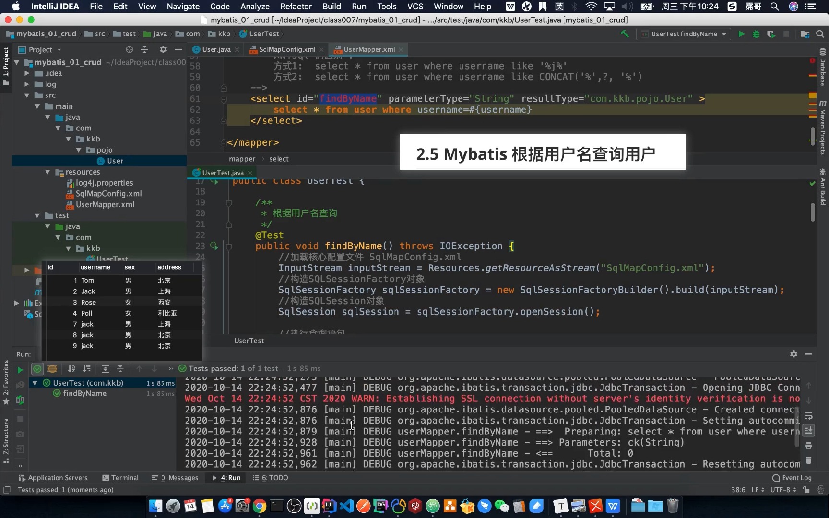Open Project Structure folder icon
829x518 pixels.
805,34
